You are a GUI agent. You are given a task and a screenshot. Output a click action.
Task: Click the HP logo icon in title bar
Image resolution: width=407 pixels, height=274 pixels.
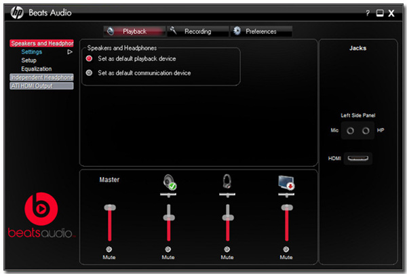tap(17, 12)
